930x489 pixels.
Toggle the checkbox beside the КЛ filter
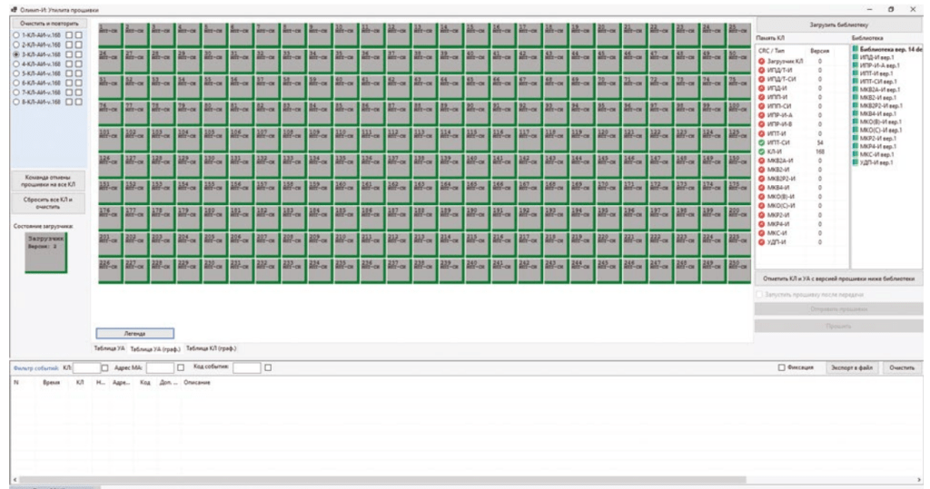pos(104,367)
